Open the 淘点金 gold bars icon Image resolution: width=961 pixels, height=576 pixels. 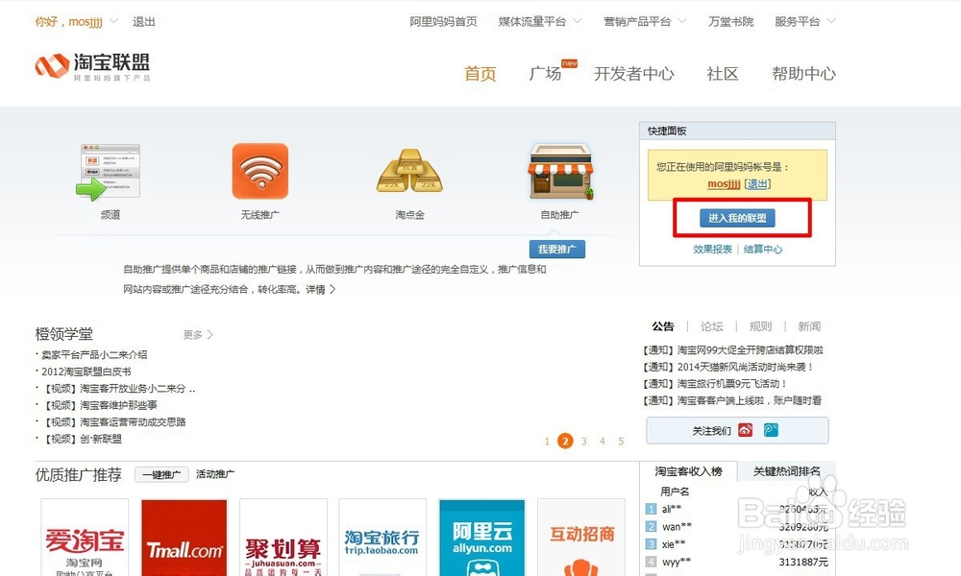409,172
